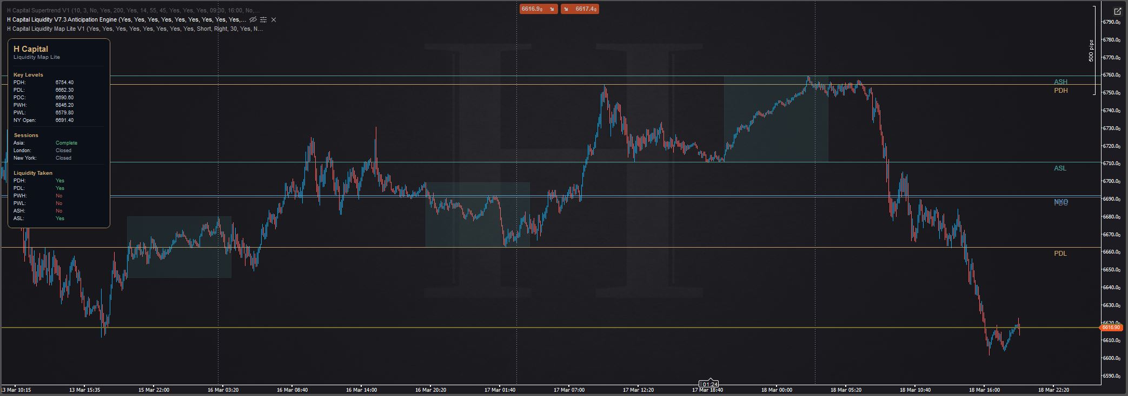The height and width of the screenshot is (396, 1128).
Task: Click the 17 Mar 07:00 time axis label
Action: pos(569,390)
